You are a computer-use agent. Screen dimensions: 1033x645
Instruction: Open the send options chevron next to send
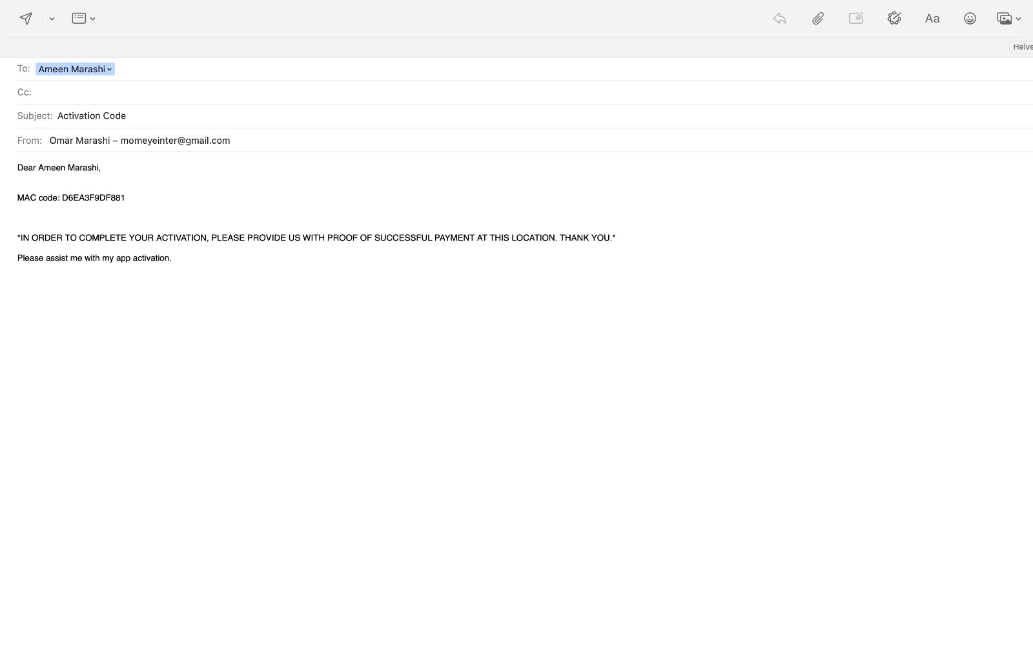(51, 19)
